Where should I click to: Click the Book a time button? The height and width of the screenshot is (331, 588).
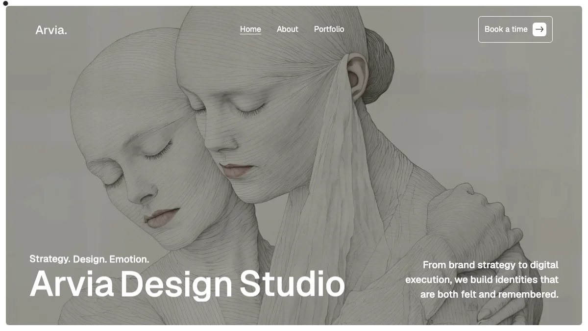tap(515, 29)
